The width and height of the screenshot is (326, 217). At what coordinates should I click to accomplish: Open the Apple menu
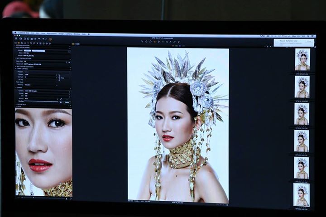[x=15, y=33]
